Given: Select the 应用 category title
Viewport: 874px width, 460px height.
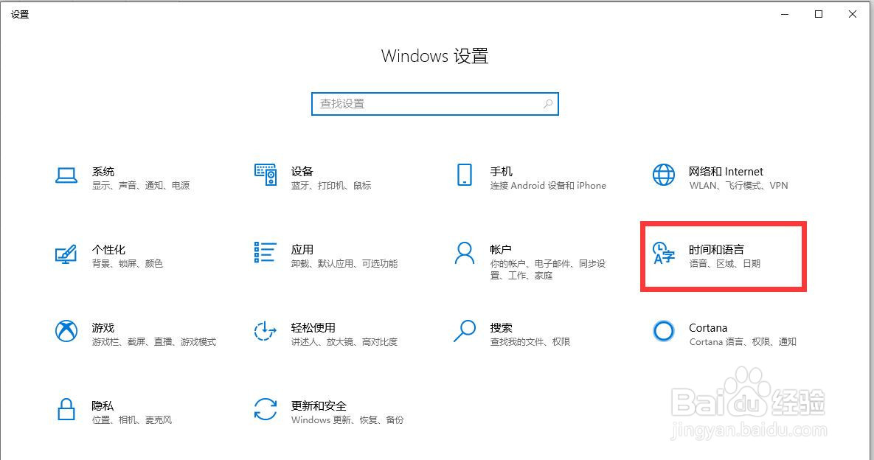Looking at the screenshot, I should click(x=302, y=249).
